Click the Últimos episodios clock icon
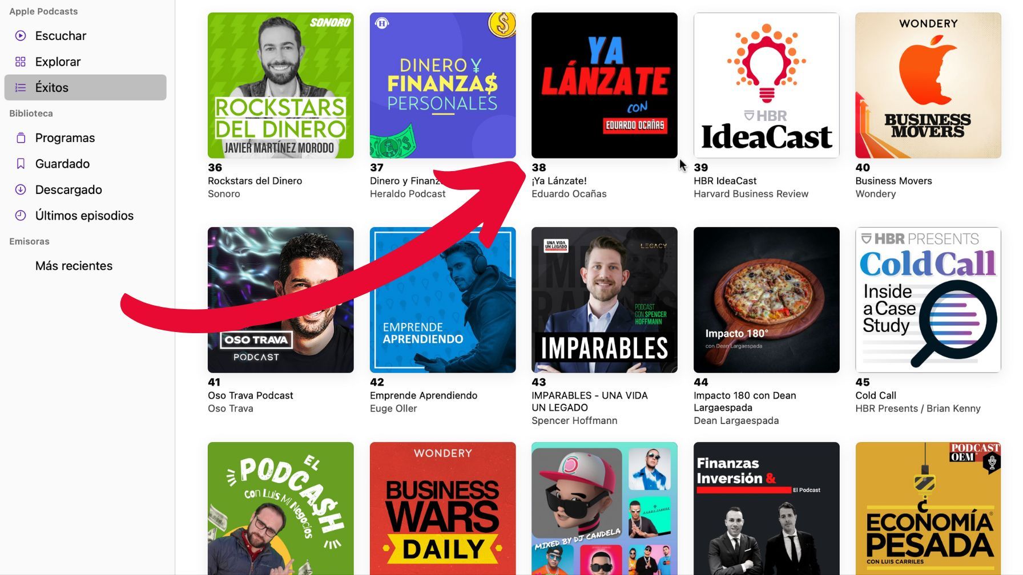This screenshot has height=575, width=1023. 21,215
